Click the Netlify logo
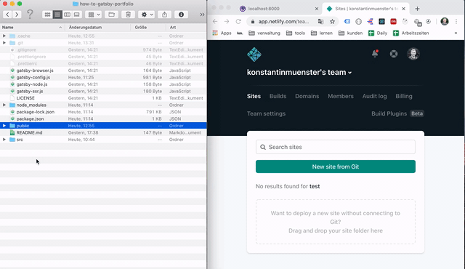Viewport: 465px width, 269px height. tap(254, 55)
